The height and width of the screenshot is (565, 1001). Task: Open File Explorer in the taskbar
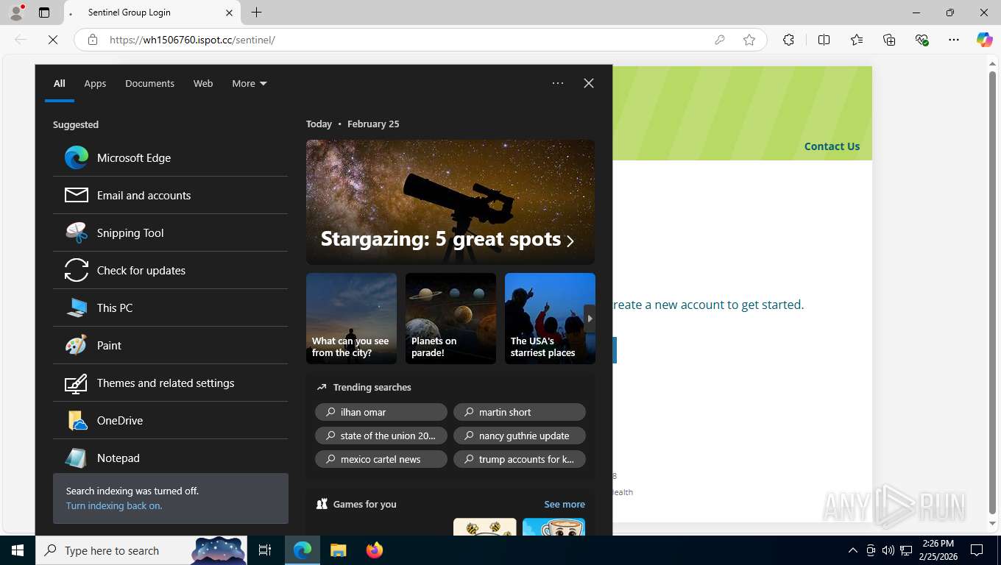(338, 550)
